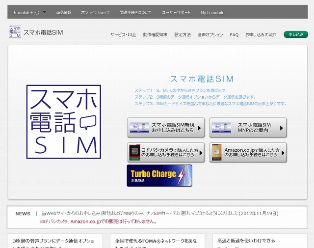Open 動作確認端末 link
This screenshot has height=248, width=314.
155,35
